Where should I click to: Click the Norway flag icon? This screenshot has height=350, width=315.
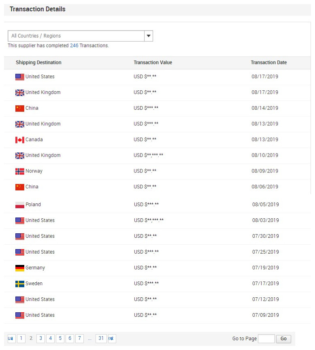coord(19,171)
